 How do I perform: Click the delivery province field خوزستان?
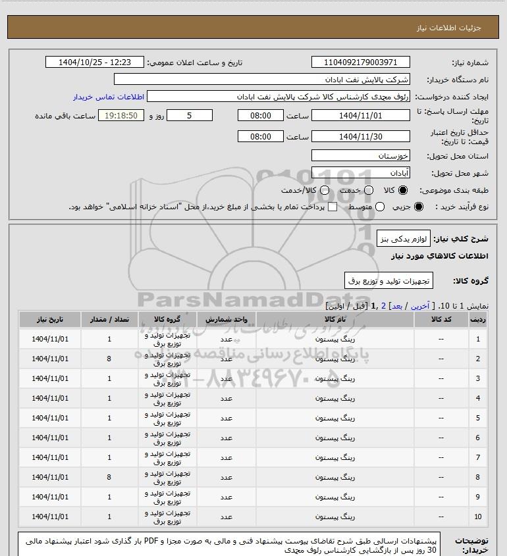[x=360, y=156]
